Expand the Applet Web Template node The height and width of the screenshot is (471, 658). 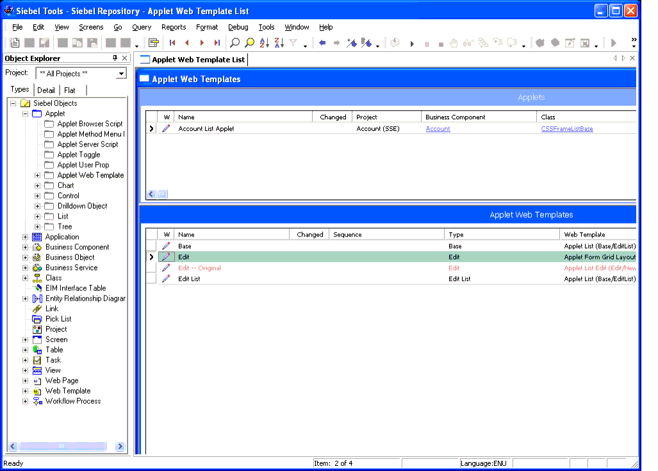(x=37, y=176)
